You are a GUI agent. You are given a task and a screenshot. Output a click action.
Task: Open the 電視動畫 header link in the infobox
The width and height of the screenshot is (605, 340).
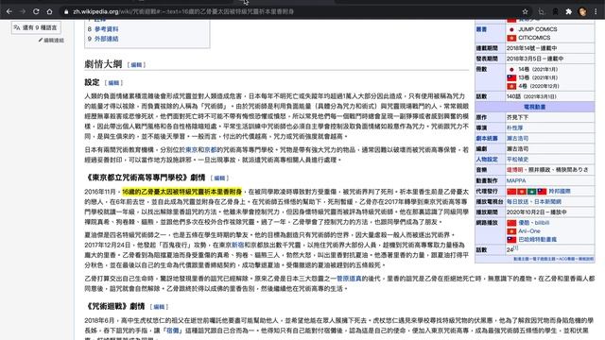[534, 107]
